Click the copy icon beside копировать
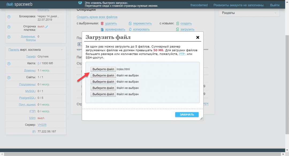The height and width of the screenshot is (156, 289). coord(130,29)
